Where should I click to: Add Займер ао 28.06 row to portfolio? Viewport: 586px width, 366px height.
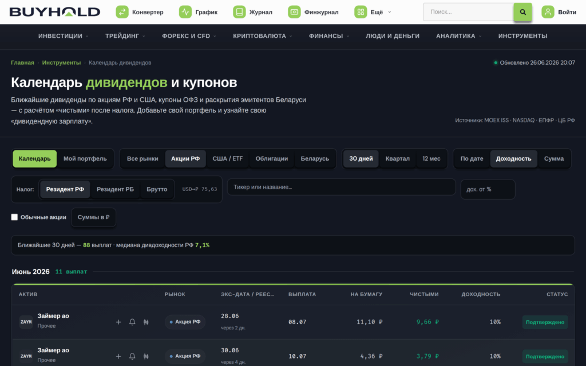pos(118,322)
